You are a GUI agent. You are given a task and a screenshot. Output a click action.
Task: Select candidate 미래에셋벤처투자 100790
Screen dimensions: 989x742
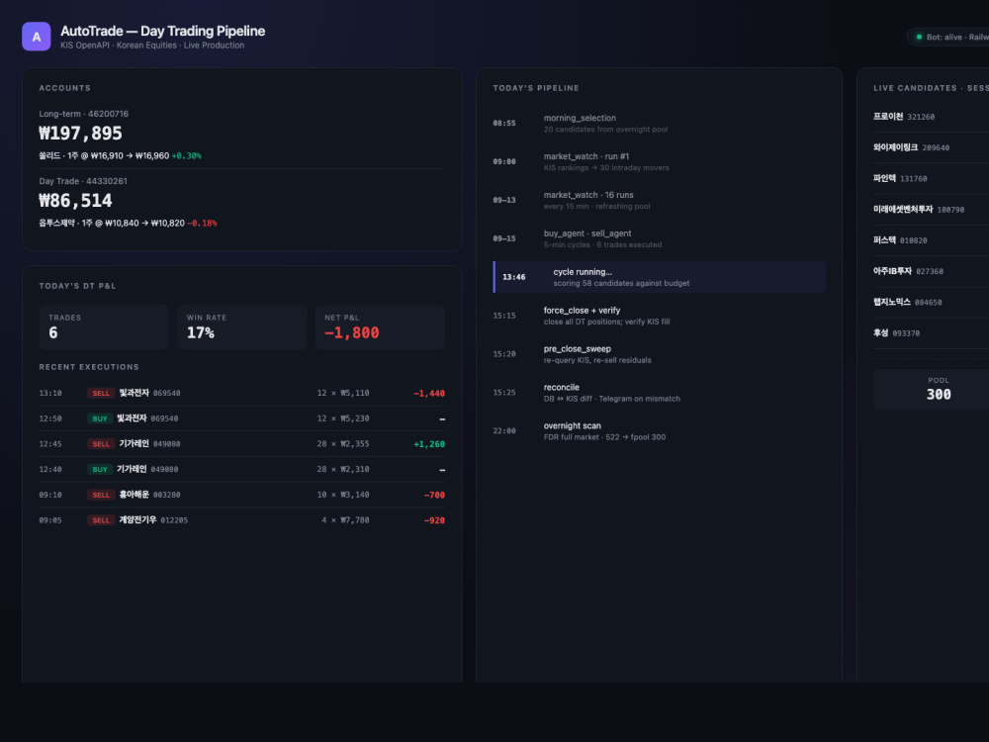pos(931,210)
